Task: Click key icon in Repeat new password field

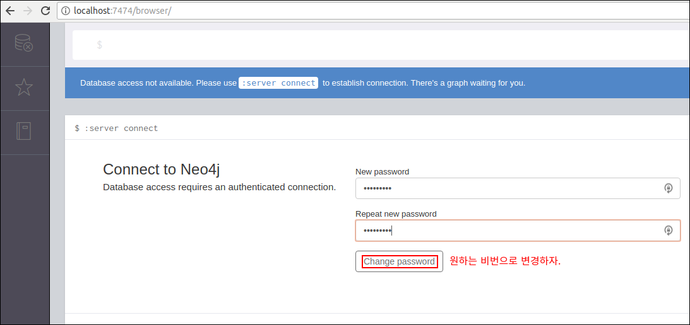Action: click(668, 231)
